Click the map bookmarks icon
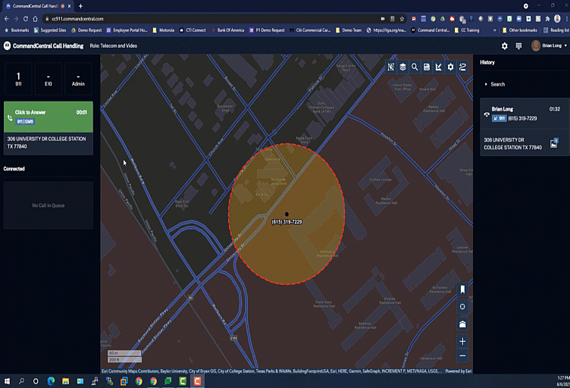Image resolution: width=570 pixels, height=388 pixels. pyautogui.click(x=462, y=289)
